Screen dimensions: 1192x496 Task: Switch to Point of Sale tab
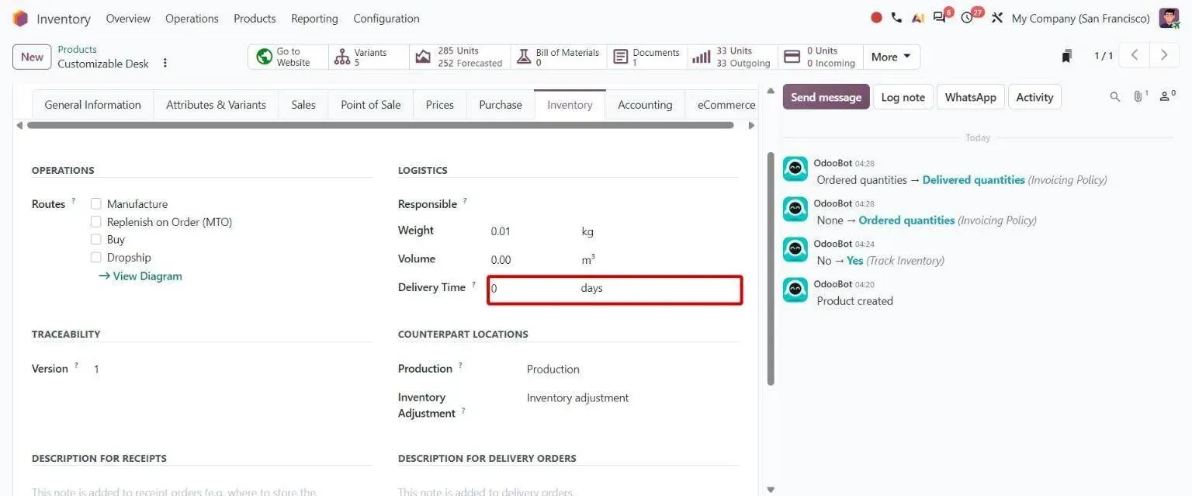(371, 105)
